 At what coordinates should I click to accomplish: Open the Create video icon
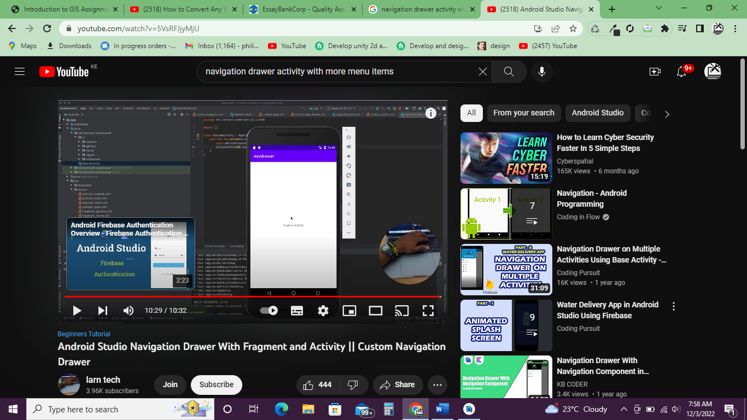coord(655,72)
